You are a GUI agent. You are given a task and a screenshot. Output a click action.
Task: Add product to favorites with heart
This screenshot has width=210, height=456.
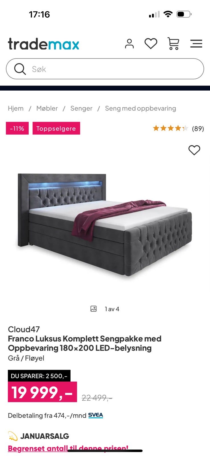pos(194,150)
